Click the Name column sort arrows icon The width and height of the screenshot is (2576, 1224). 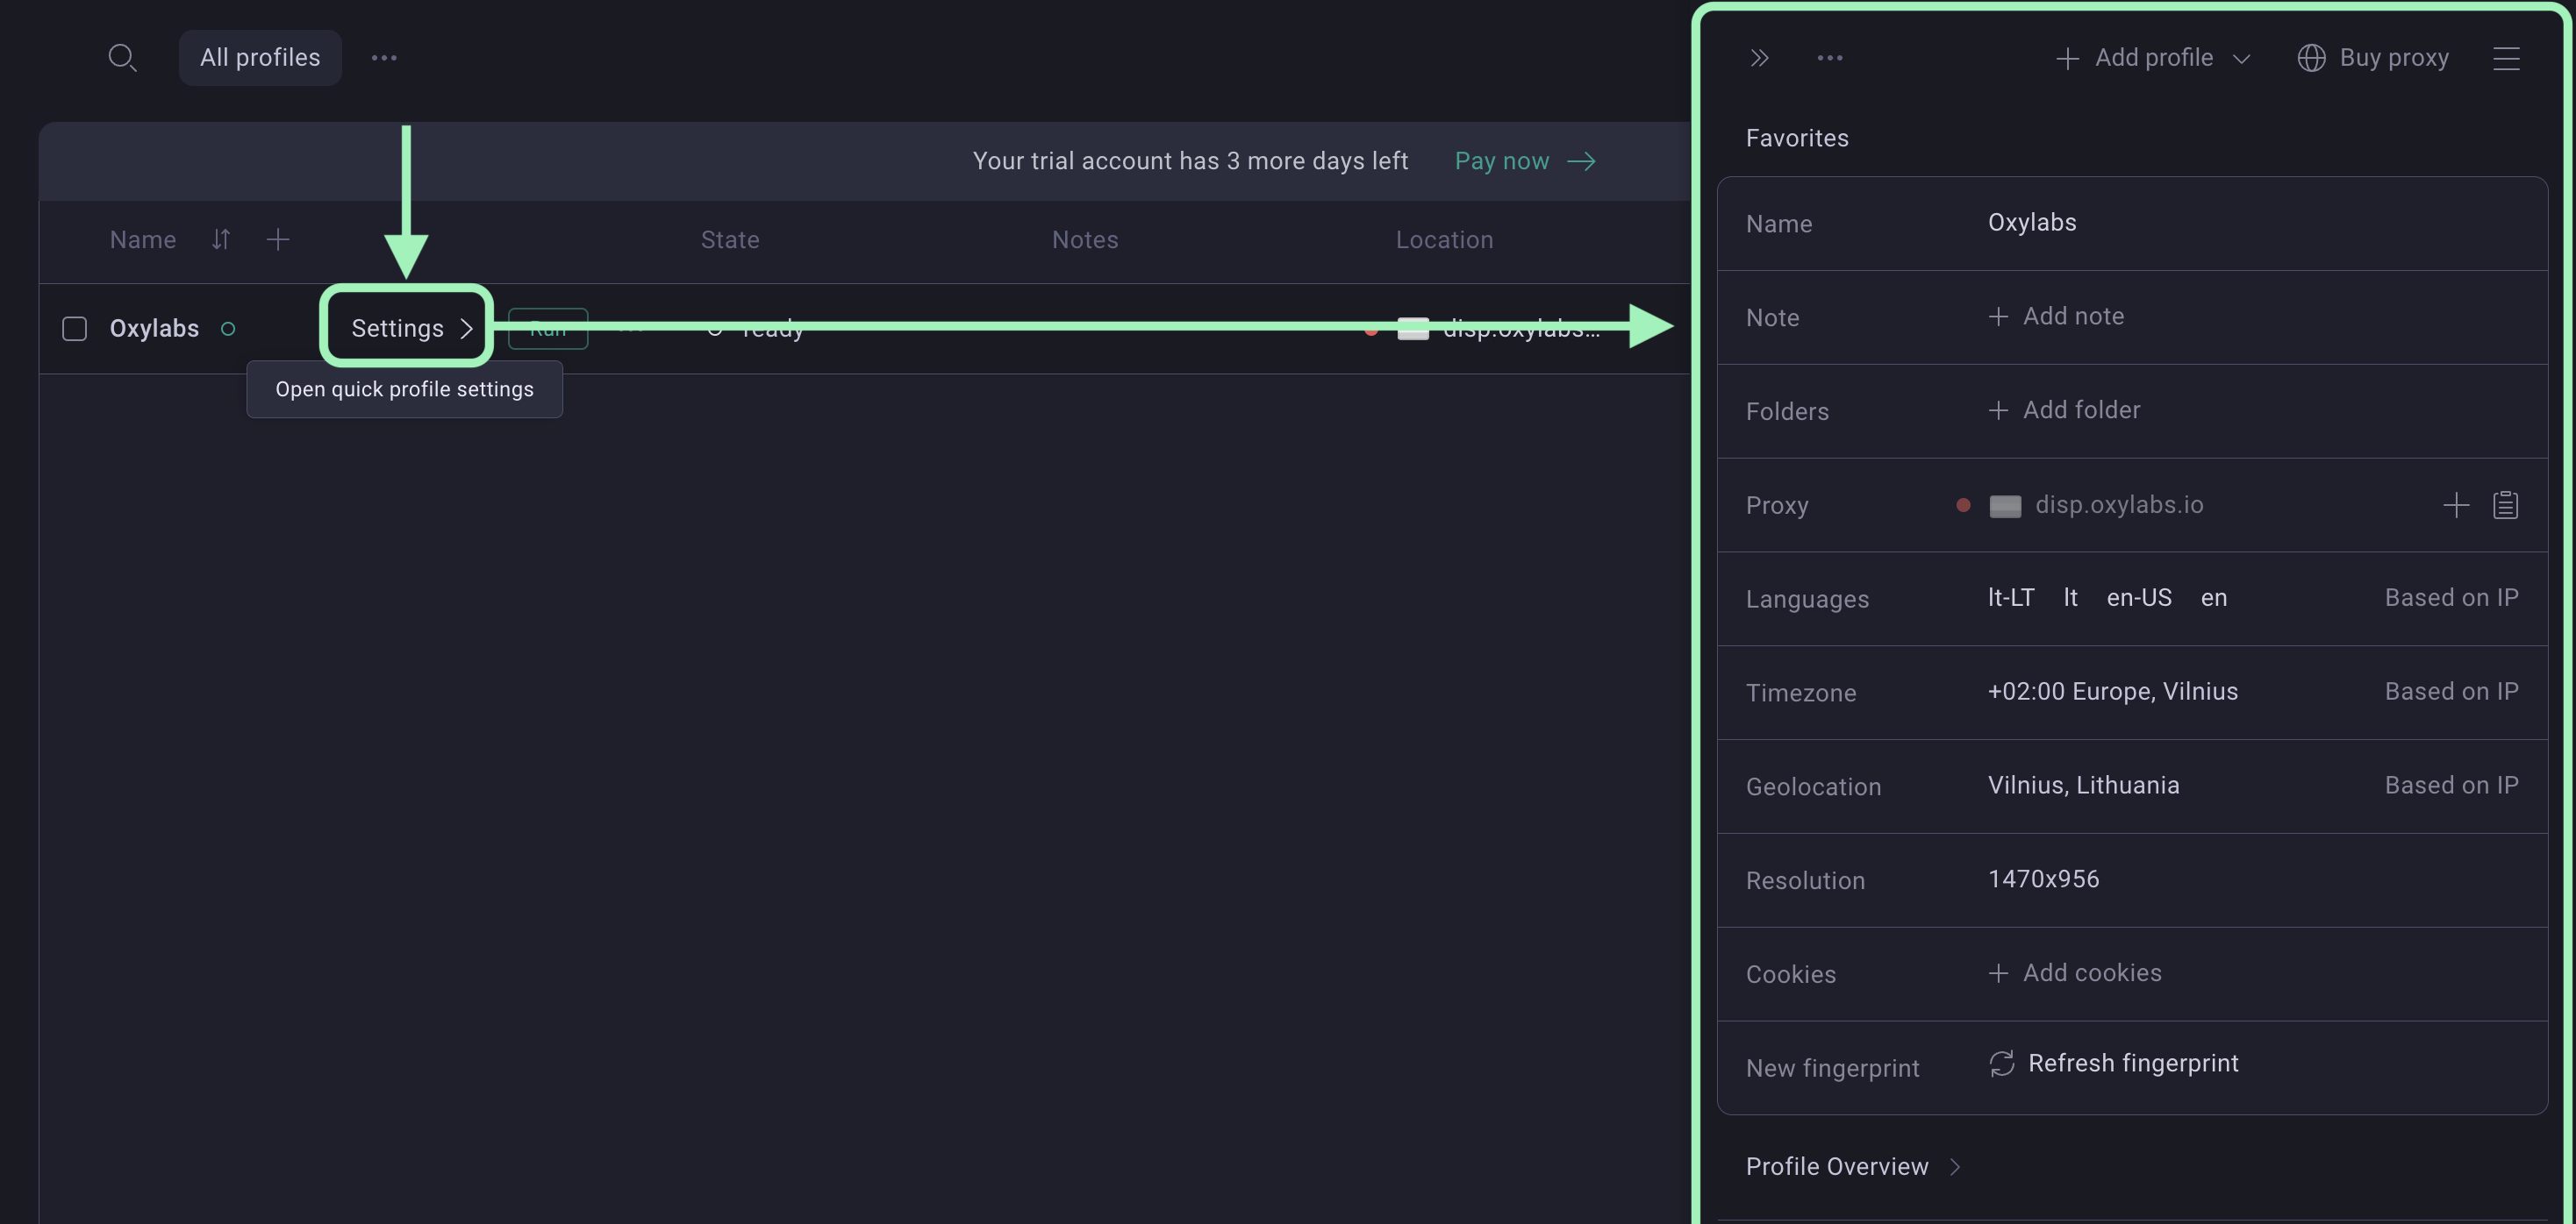pos(221,240)
